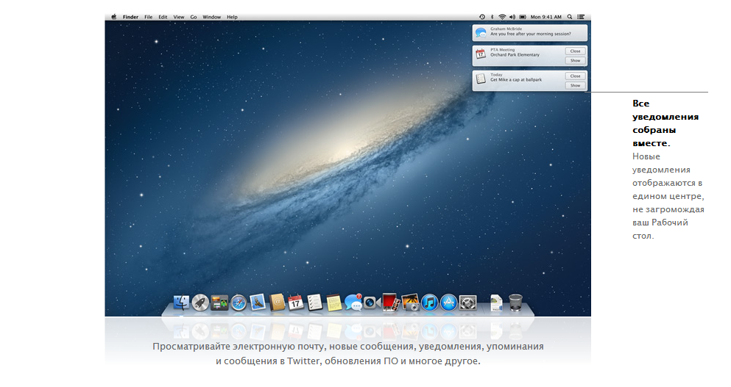Open Contacts address book in Dock
The image size is (731, 387).
277,303
